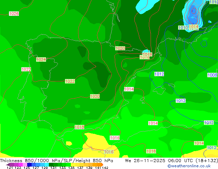Click the legend value 142
Screen dimensions: 218x169
(x=105, y=168)
